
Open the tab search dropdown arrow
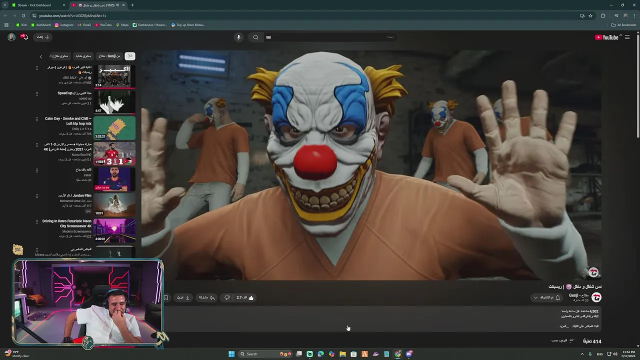coord(4,5)
